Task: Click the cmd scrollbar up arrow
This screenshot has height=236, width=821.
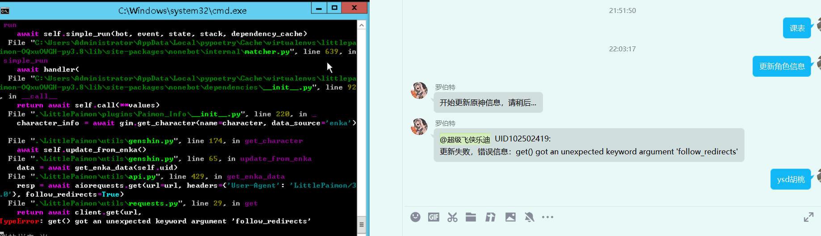Action: 362,25
